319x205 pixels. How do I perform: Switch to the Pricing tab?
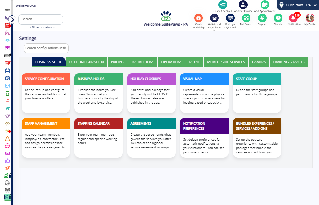point(118,62)
